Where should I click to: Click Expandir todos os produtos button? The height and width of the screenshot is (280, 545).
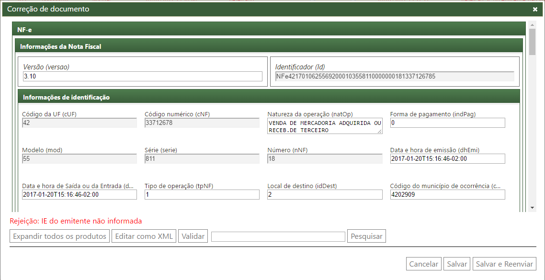60,236
